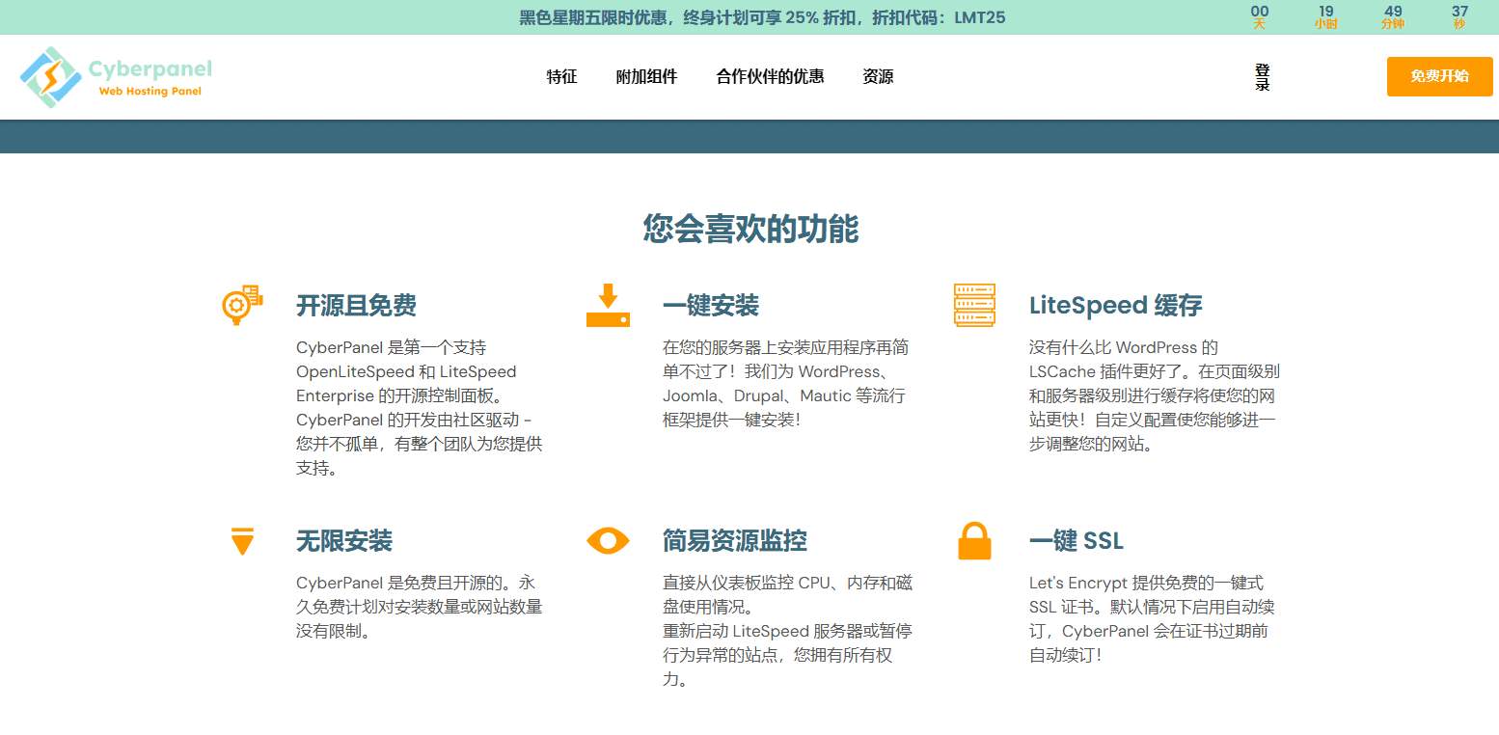Select discount code LMT25 in banner
1499x735 pixels.
tap(977, 16)
